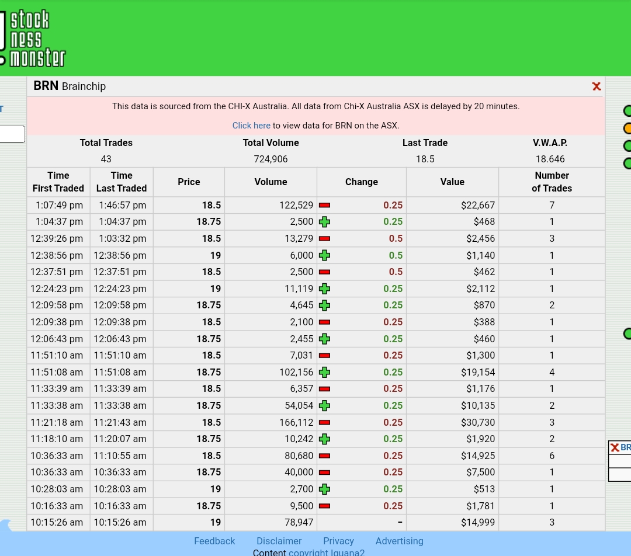Viewport: 631px width, 556px height.
Task: Click the red X icon beside the BR label
Action: (615, 447)
